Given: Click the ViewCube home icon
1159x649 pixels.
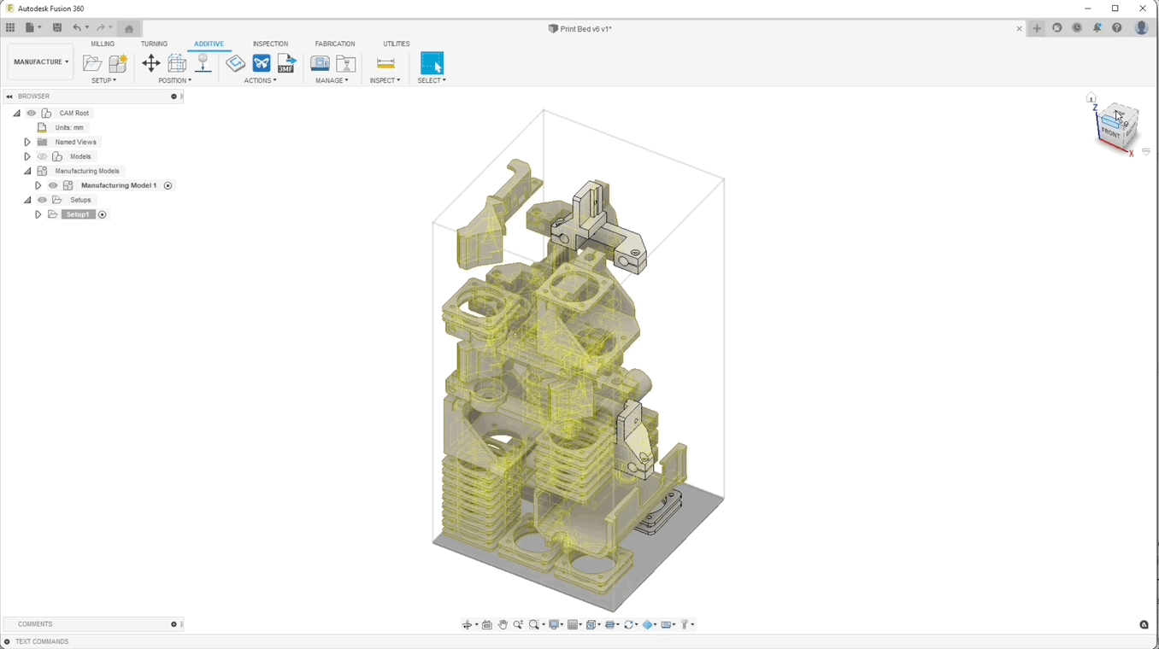Looking at the screenshot, I should tap(1091, 98).
